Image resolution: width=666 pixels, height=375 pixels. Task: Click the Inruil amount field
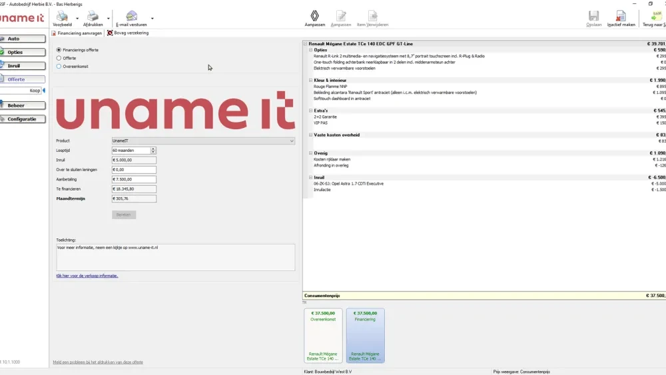[134, 160]
